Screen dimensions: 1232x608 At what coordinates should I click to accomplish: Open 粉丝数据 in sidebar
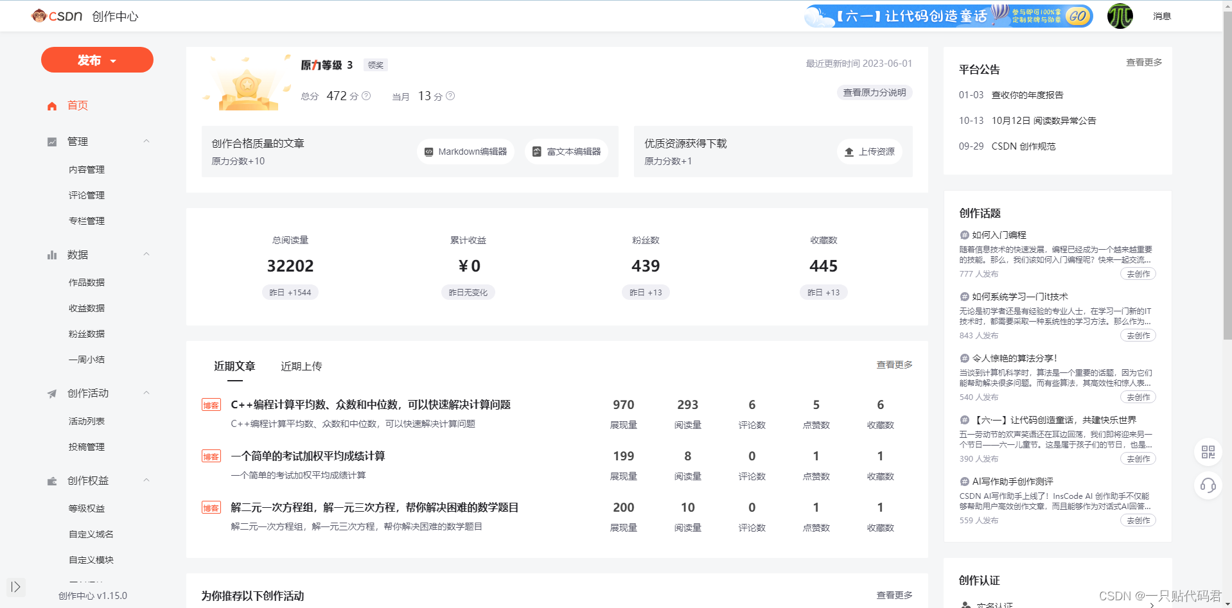[x=87, y=334]
